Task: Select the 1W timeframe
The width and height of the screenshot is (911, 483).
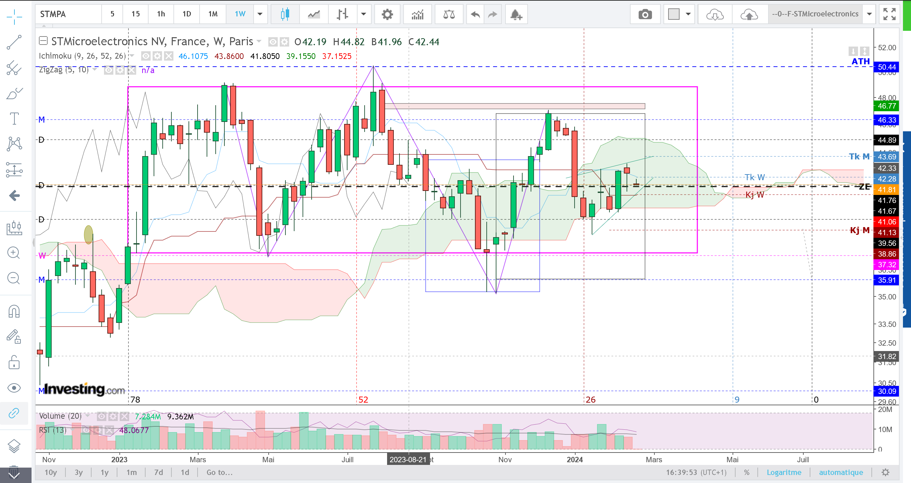Action: (x=240, y=14)
